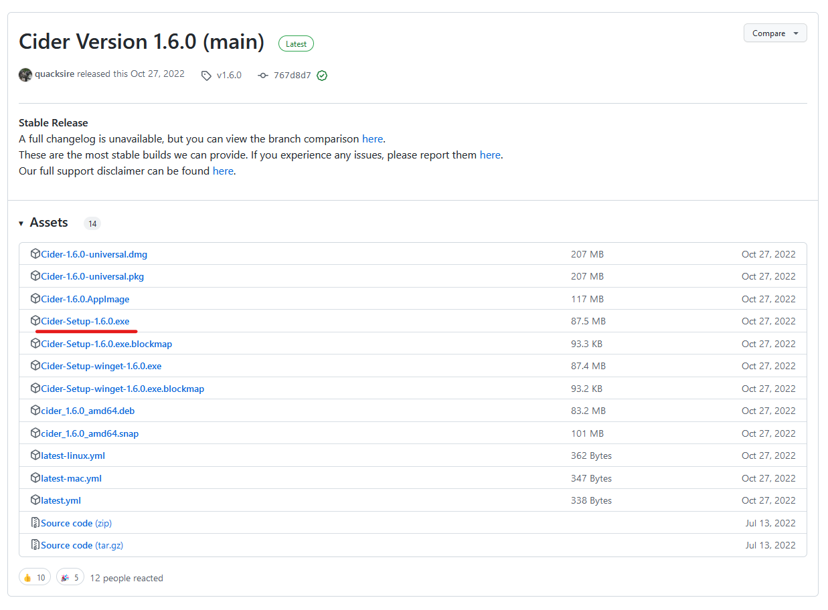Viewport: 828px width, 610px height.
Task: Click '93.3 KB' size of exe.blockmap
Action: point(586,344)
